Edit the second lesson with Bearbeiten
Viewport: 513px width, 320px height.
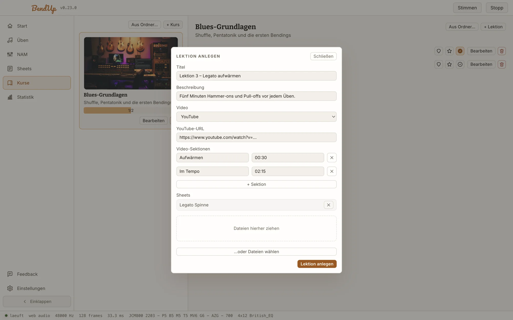point(481,64)
